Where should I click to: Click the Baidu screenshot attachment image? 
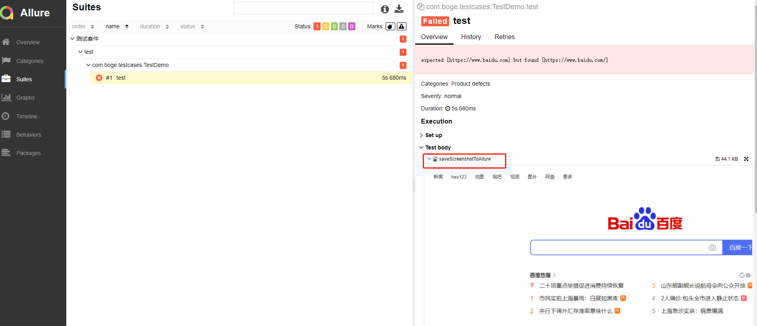[x=588, y=246]
